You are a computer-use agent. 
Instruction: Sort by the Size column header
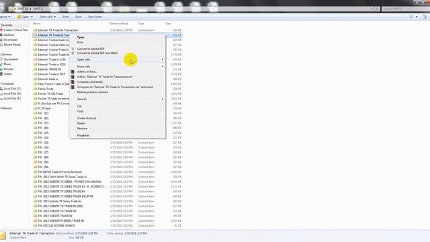168,24
